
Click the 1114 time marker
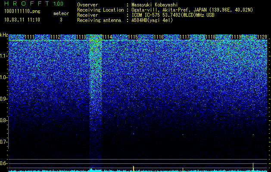pos(107,37)
